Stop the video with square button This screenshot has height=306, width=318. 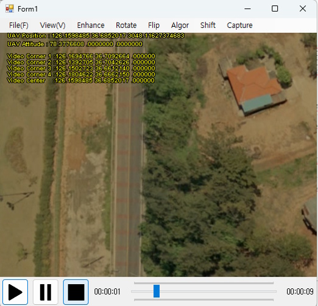[x=76, y=292]
